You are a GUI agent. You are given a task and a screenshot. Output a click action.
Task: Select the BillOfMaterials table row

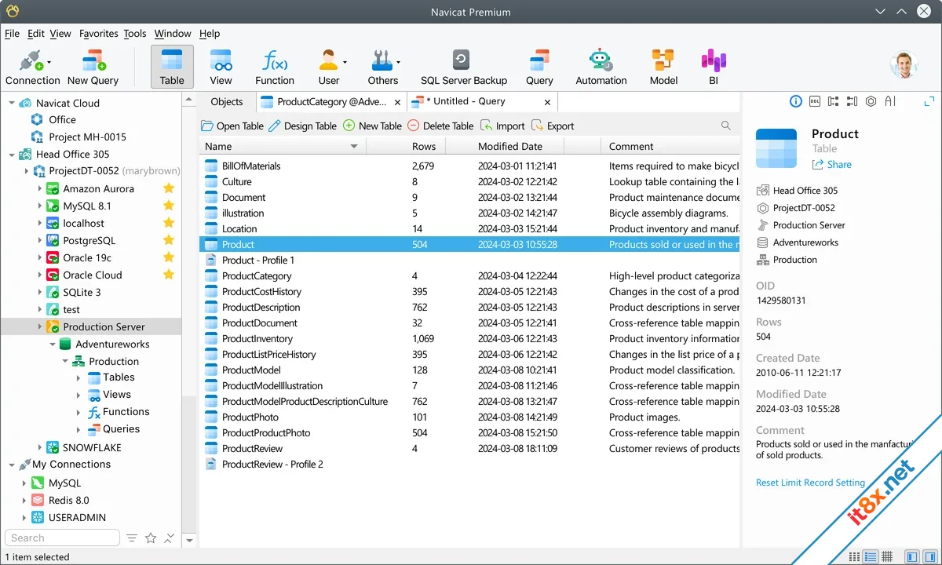tap(469, 166)
